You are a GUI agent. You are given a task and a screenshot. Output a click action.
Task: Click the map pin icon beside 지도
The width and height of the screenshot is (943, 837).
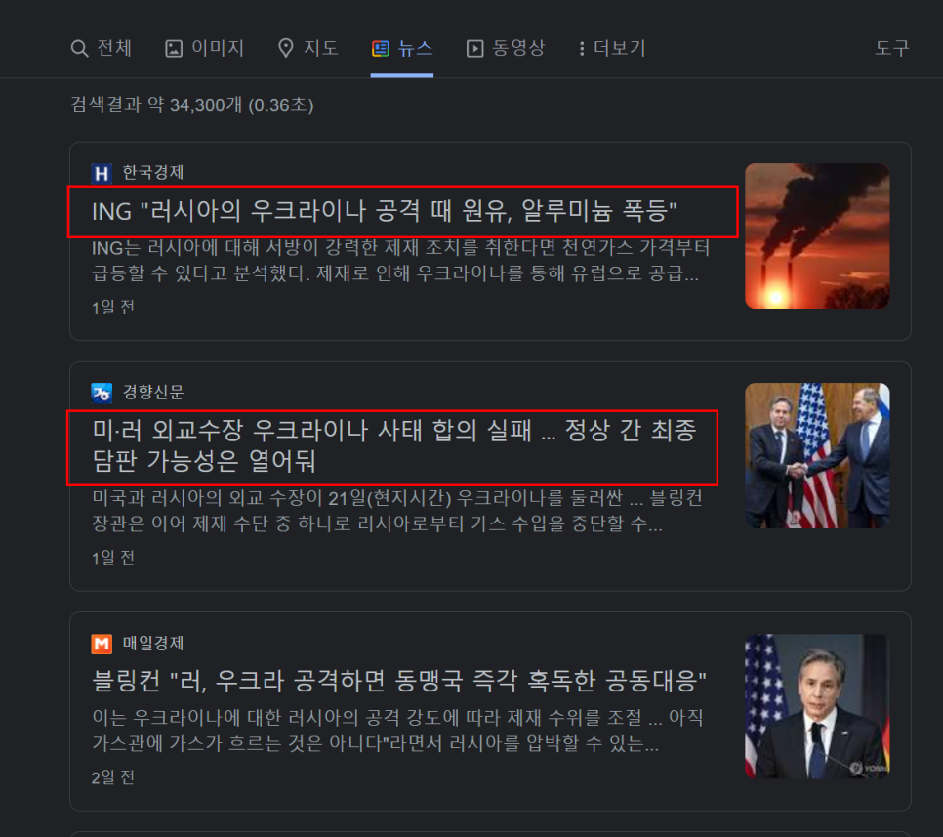click(x=286, y=48)
